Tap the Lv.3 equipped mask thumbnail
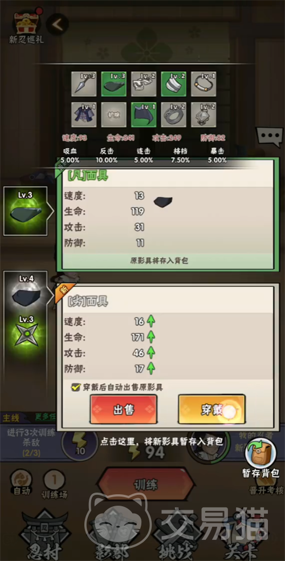This screenshot has width=285, height=561. click(26, 211)
